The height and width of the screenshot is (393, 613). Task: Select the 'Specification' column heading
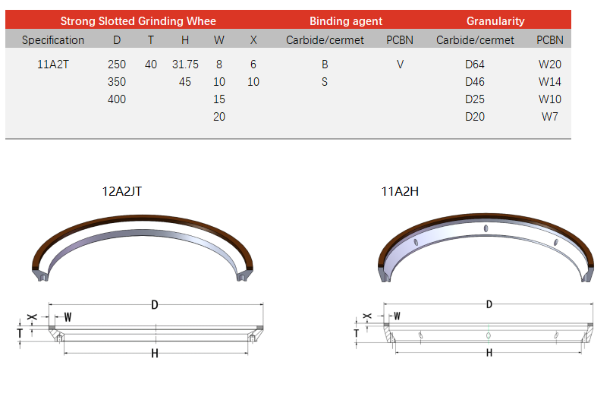tap(53, 40)
